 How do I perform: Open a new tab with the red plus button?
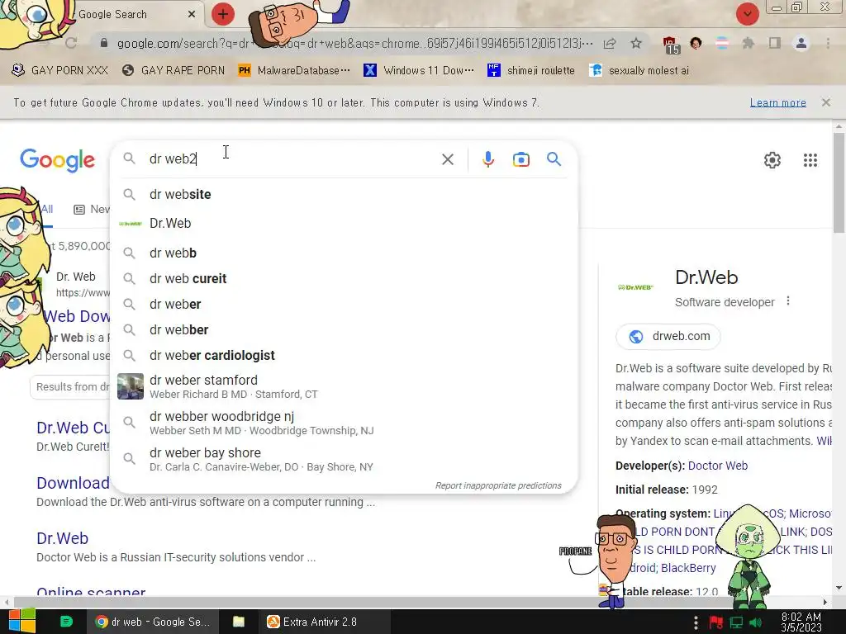(223, 14)
